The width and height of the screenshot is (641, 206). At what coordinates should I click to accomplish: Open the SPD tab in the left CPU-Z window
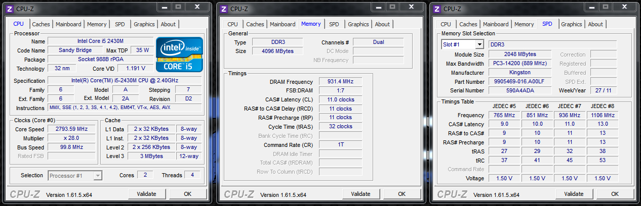click(x=120, y=24)
